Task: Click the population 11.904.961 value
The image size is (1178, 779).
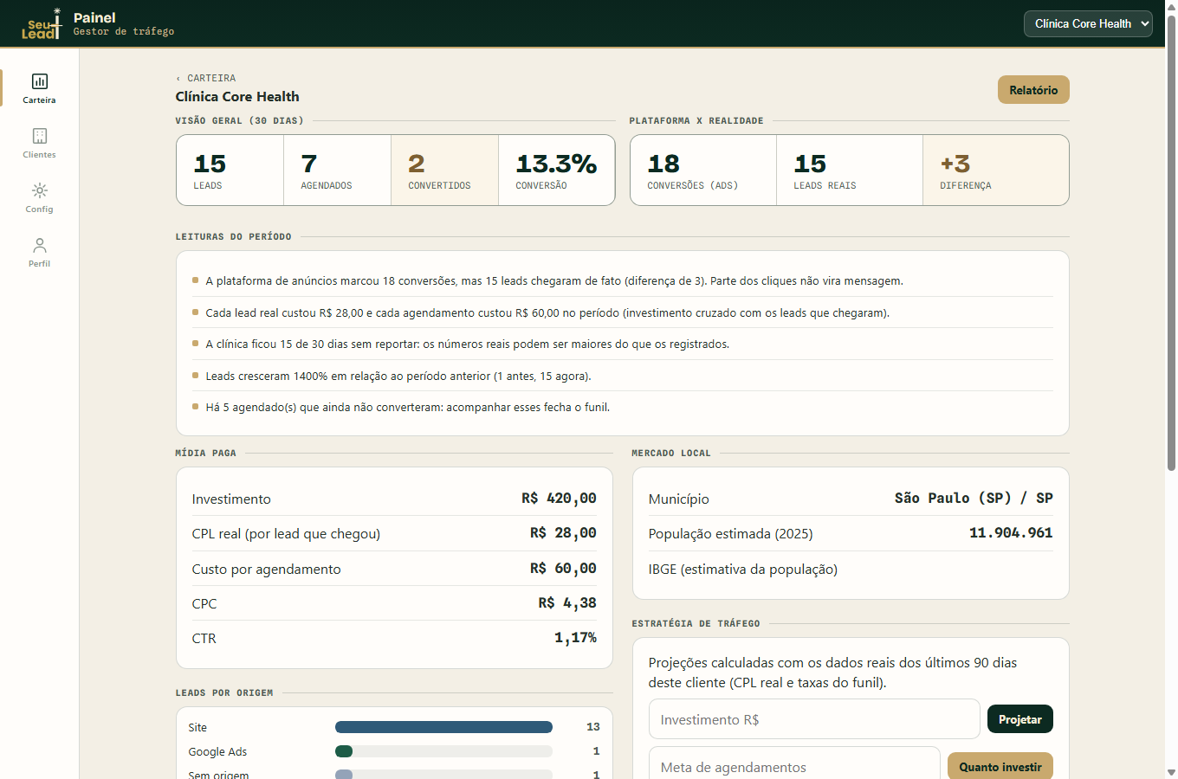Action: [1011, 533]
